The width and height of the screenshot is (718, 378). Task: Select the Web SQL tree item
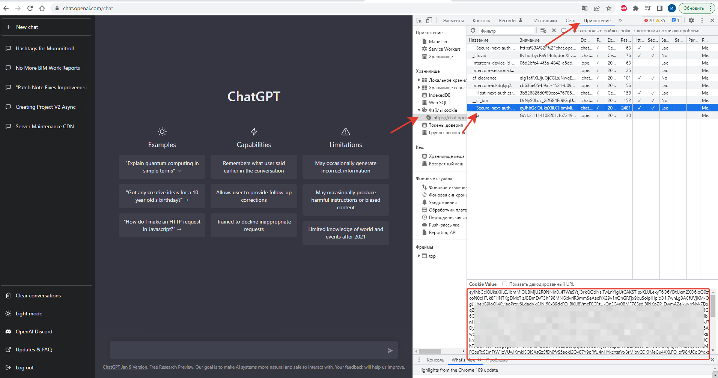pyautogui.click(x=438, y=102)
